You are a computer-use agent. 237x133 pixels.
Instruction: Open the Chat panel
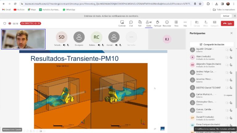coord(131,24)
